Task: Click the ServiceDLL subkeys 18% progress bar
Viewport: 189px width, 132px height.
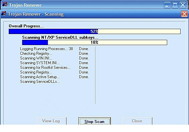Action: 94,42
